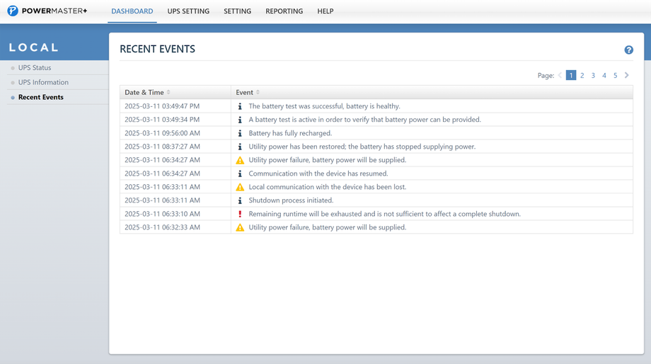651x364 pixels.
Task: Click the blue help question mark icon
Action: coord(628,50)
